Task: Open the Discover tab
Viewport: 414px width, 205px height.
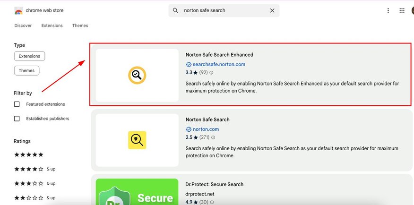Action: pos(23,26)
